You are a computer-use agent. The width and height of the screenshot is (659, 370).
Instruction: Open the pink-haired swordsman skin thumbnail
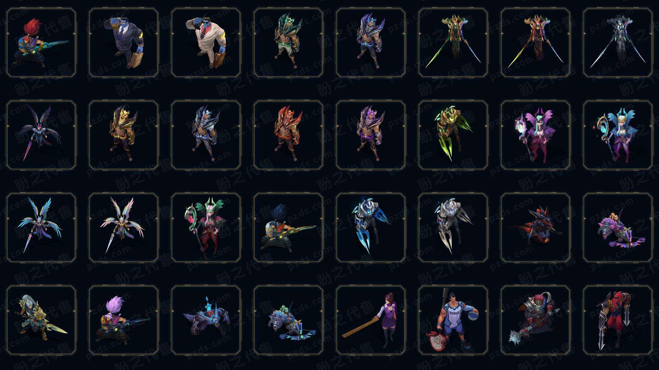tap(124, 320)
